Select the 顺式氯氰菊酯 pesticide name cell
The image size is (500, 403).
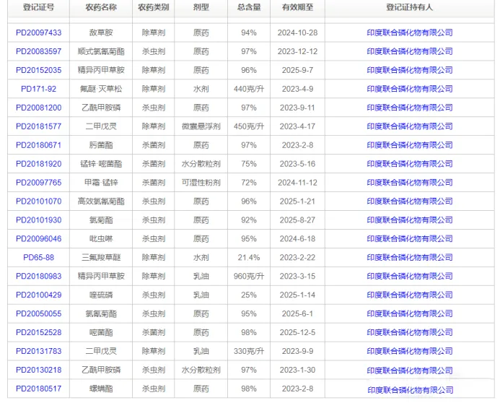point(101,51)
